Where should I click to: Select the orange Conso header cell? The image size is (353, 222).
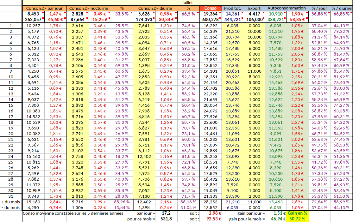(x=211, y=8)
